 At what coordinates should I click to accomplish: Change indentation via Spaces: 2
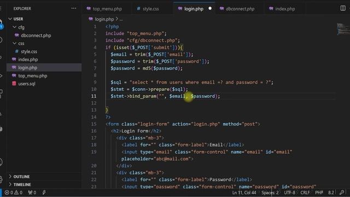pos(270,193)
